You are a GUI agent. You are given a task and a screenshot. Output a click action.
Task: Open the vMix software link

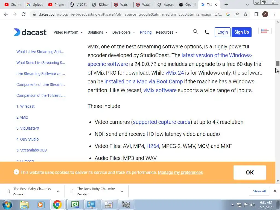pyautogui.click(x=160, y=90)
